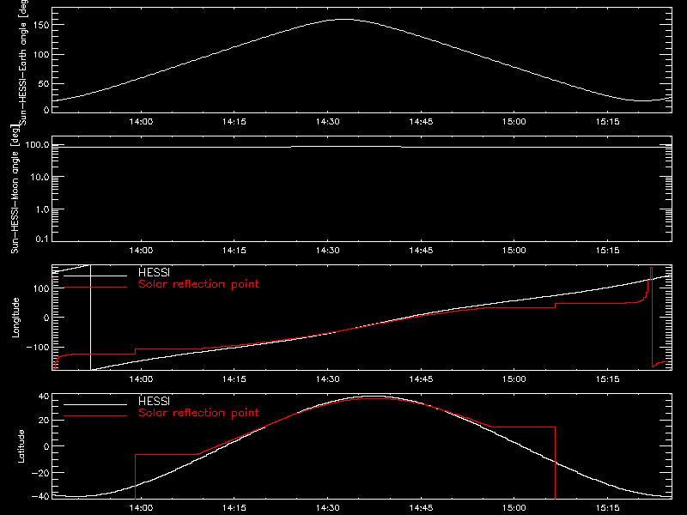Click the 'Latitude' y-axis label
Viewport: 687px width, 515px height.
point(21,446)
